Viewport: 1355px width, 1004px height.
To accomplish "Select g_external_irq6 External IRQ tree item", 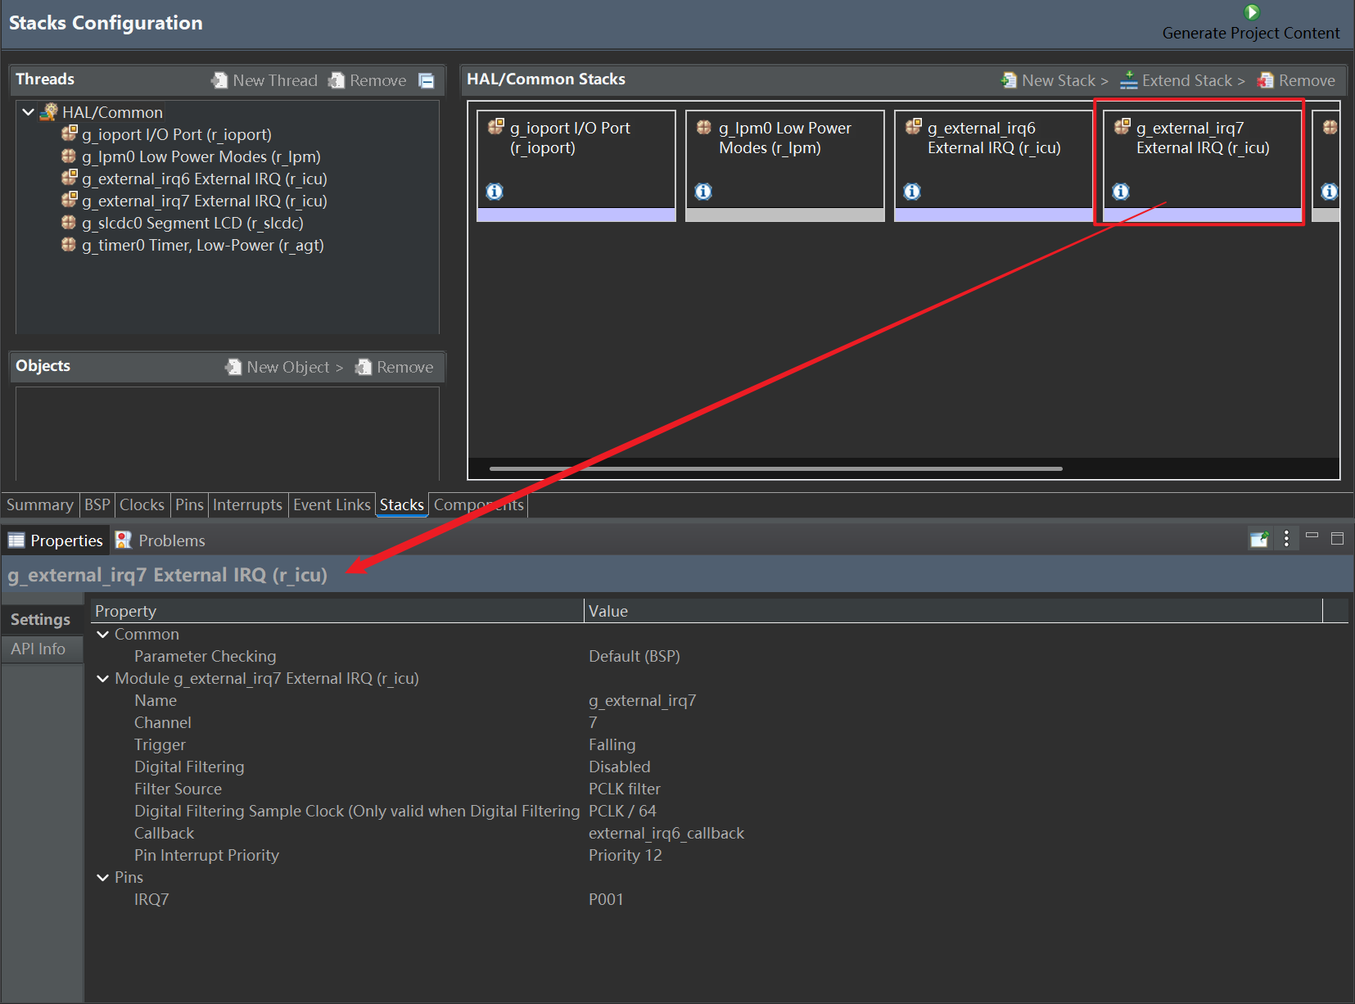I will pyautogui.click(x=204, y=179).
